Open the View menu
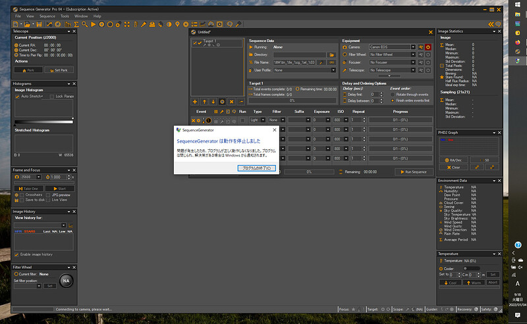527x324 pixels. [x=30, y=16]
